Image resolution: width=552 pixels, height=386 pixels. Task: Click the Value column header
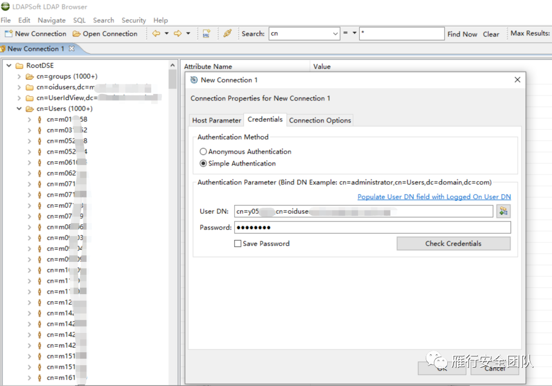(322, 66)
